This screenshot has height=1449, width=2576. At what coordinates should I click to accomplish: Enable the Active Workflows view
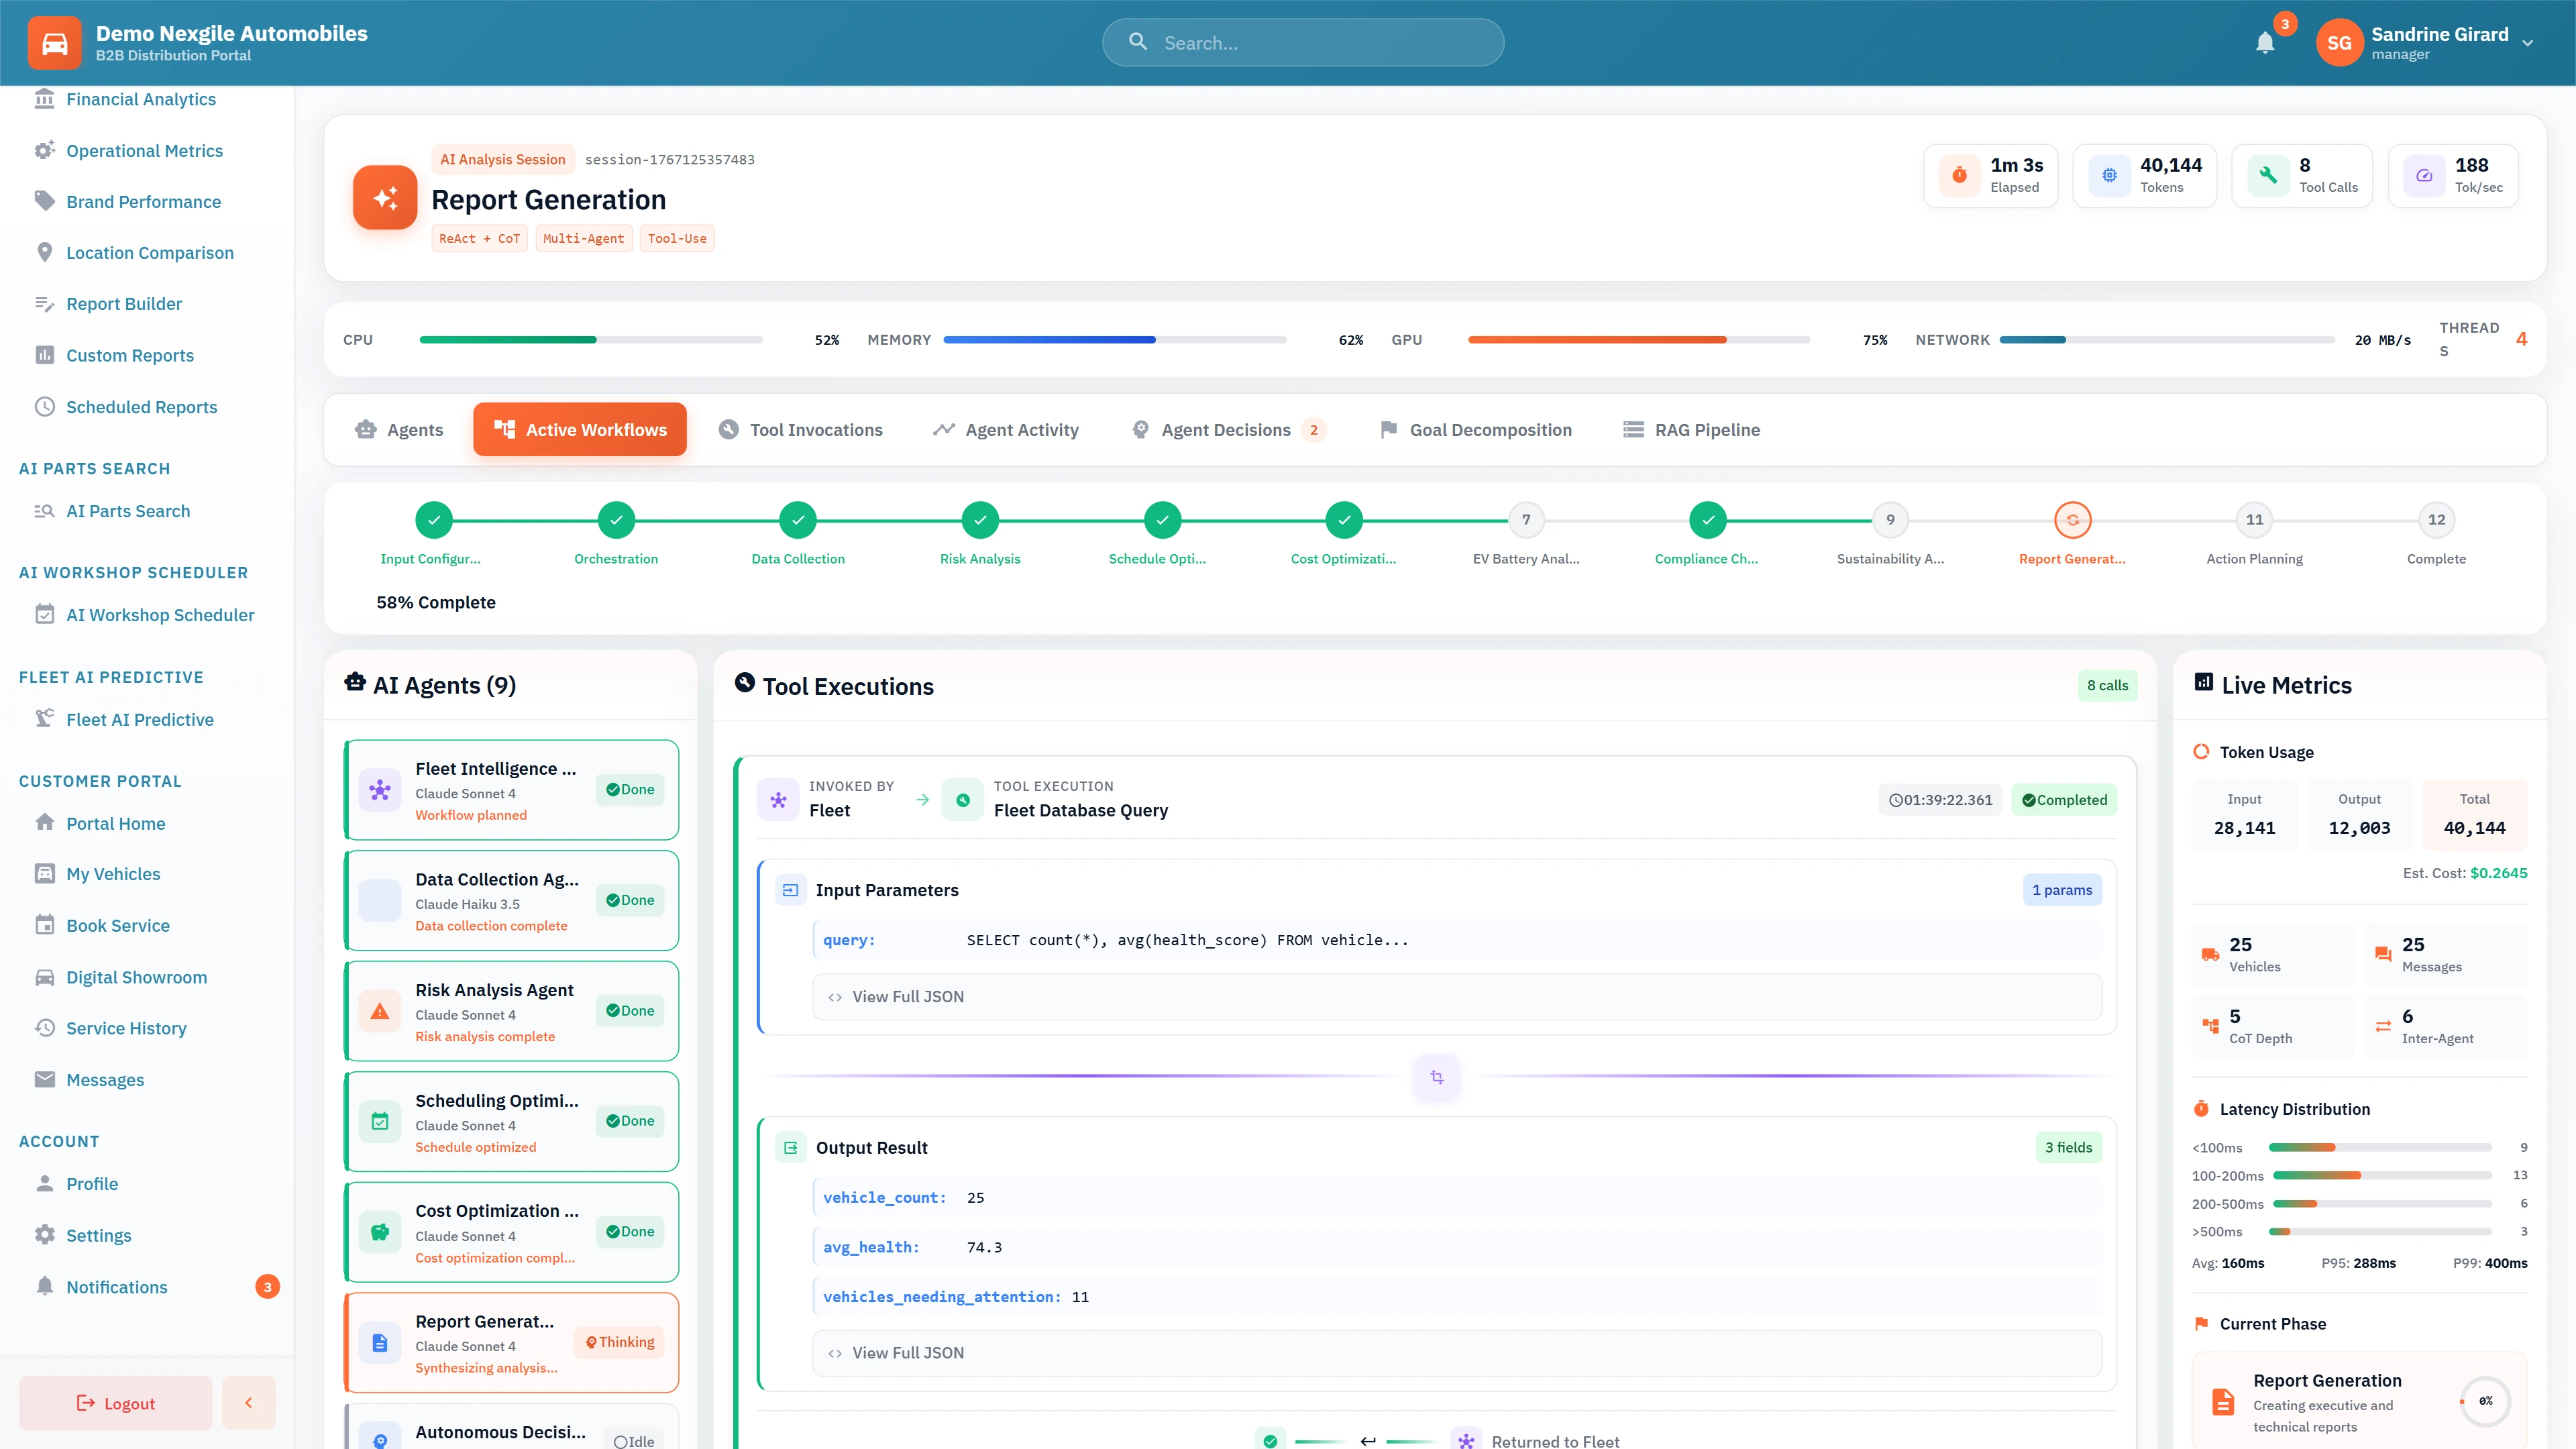(580, 429)
